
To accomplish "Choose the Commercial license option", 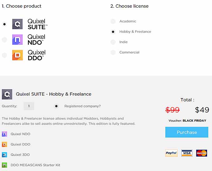I will coord(113,52).
